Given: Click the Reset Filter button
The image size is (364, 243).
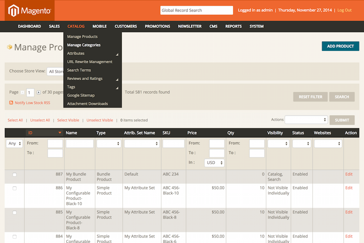Looking at the screenshot, I should point(310,97).
